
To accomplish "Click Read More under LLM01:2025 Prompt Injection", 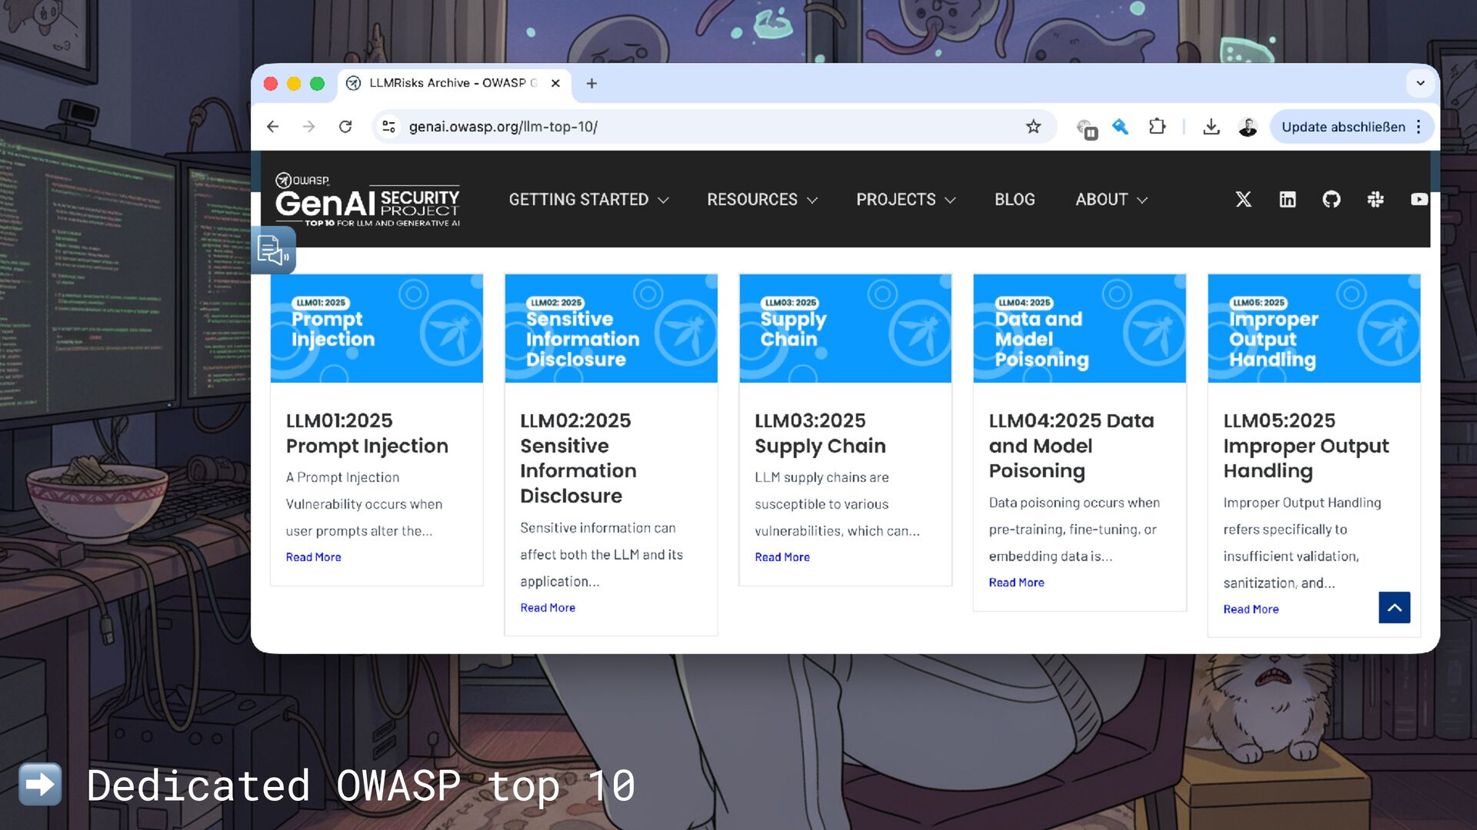I will click(x=313, y=557).
